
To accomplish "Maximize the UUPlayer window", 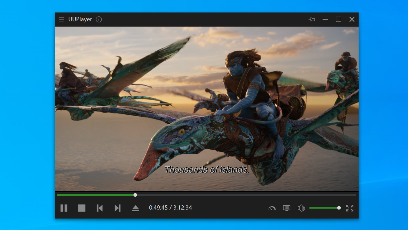I will [x=339, y=19].
